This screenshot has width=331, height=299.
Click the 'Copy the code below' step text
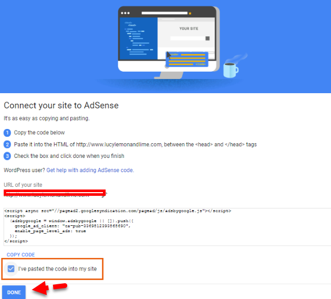(x=39, y=133)
